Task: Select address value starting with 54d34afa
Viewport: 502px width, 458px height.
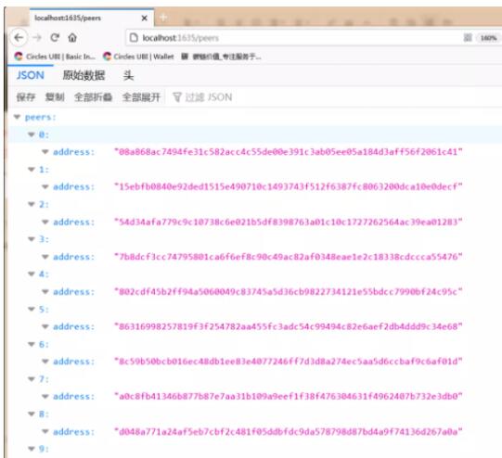Action: [x=289, y=222]
